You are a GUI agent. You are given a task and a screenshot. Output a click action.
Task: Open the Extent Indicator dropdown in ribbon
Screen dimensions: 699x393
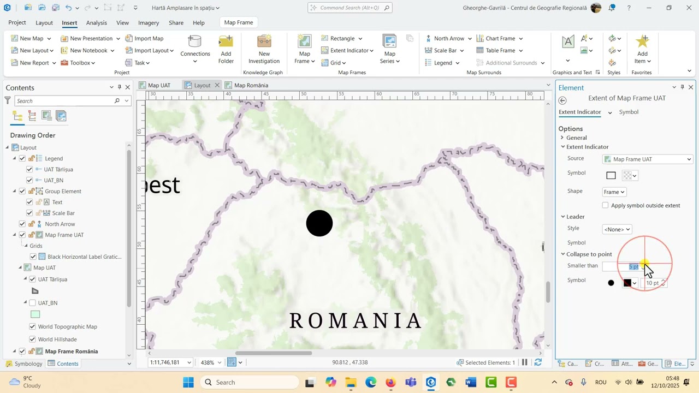348,50
